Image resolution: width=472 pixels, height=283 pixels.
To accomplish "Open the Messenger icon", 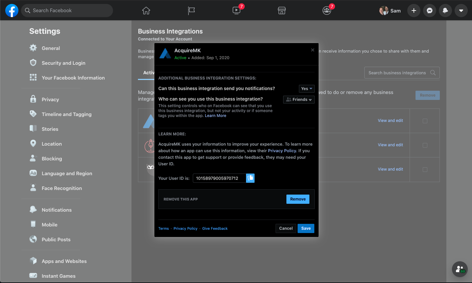I will click(430, 11).
